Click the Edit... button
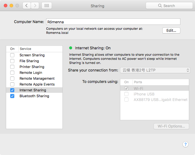 point(171,31)
